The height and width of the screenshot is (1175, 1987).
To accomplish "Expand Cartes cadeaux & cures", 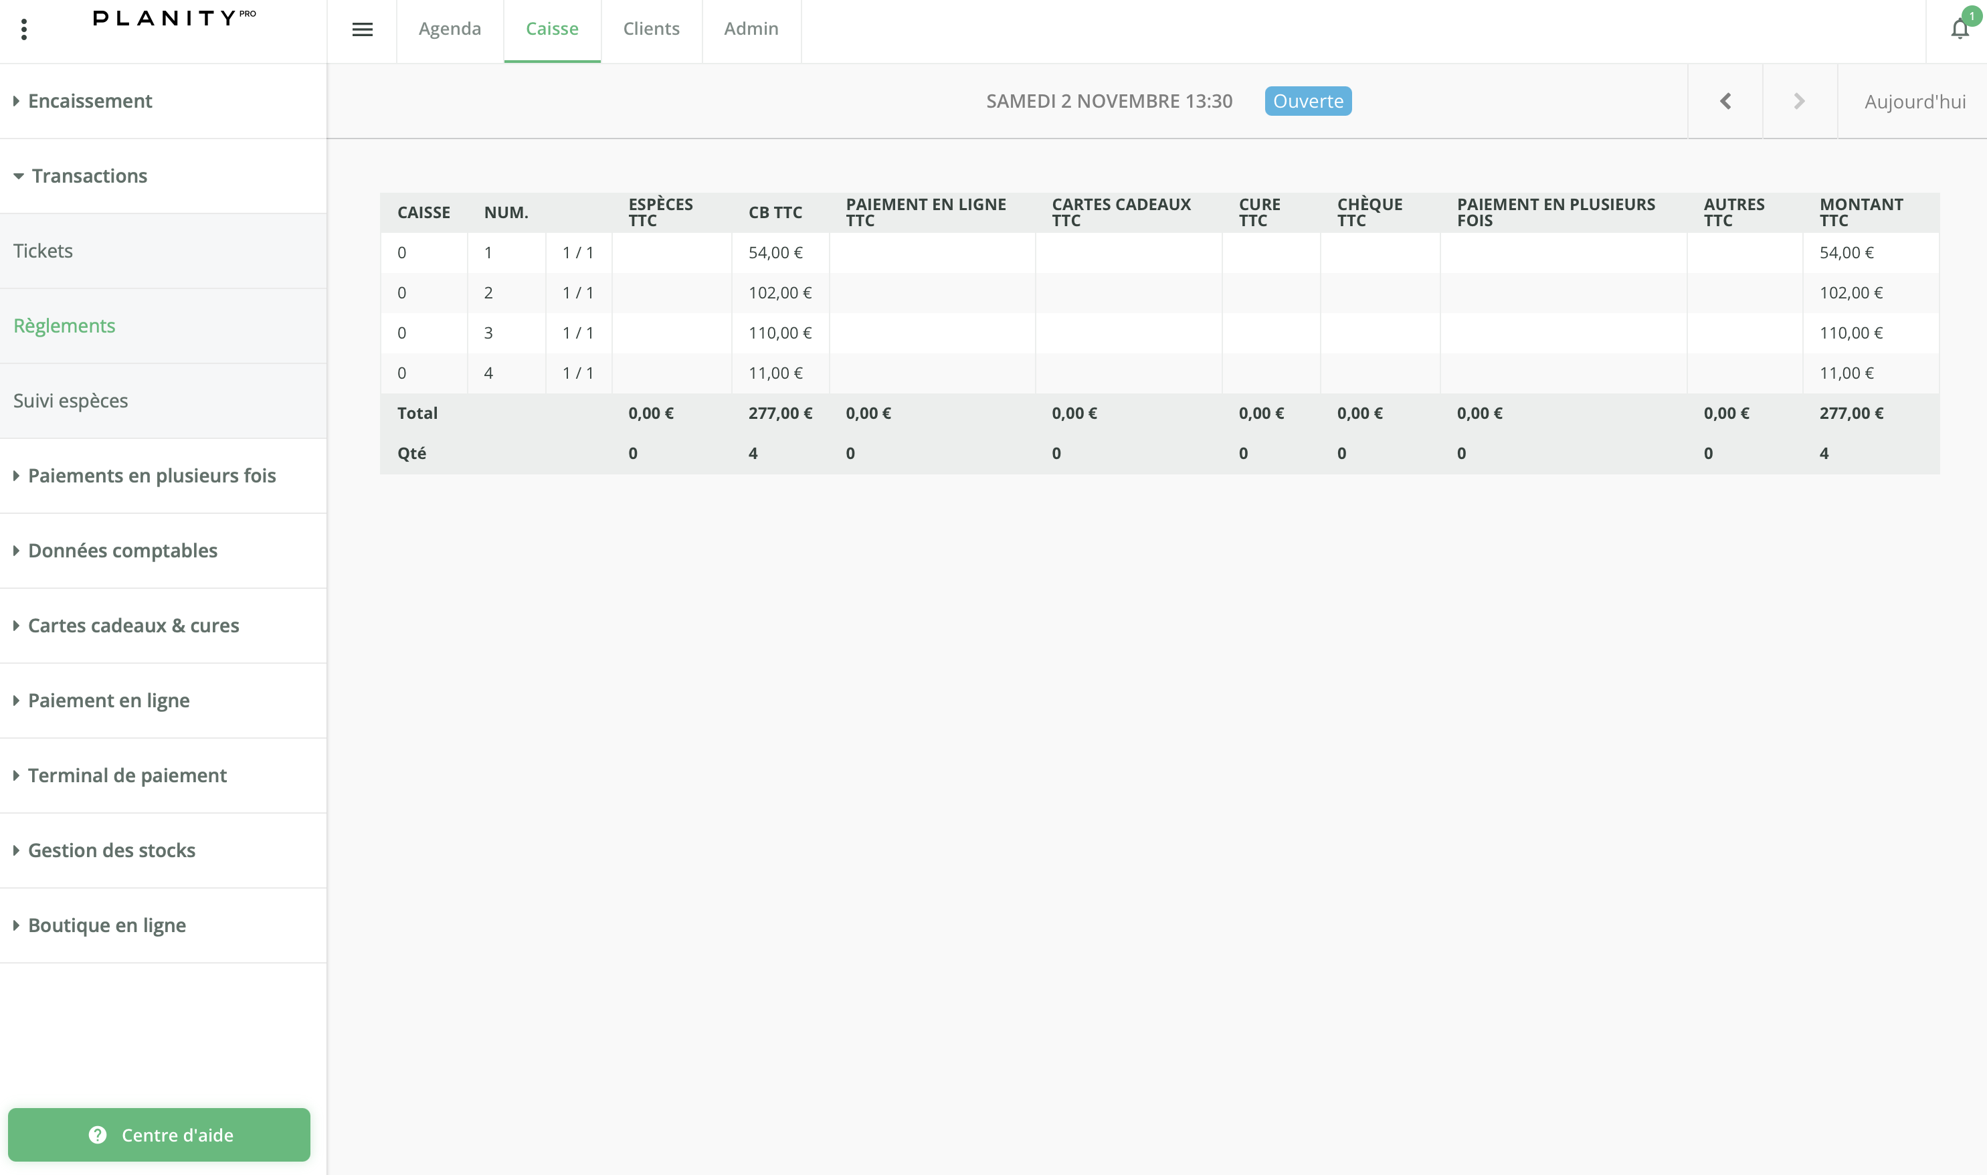I will 133,626.
